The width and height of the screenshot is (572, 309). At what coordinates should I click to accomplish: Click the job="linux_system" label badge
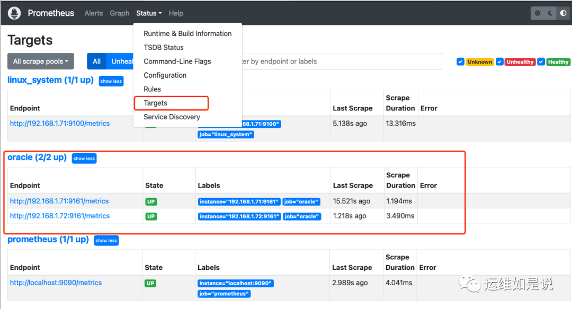226,135
